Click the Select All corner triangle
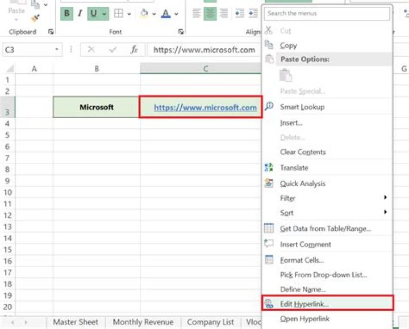The image size is (409, 329). (10, 69)
